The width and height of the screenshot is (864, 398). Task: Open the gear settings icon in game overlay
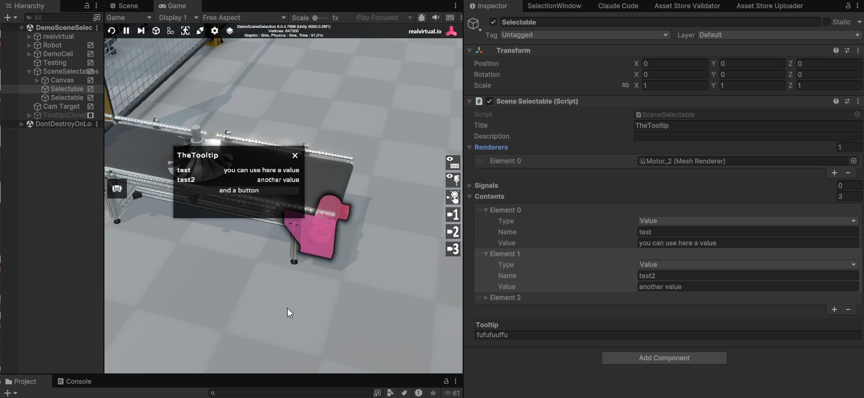point(215,31)
